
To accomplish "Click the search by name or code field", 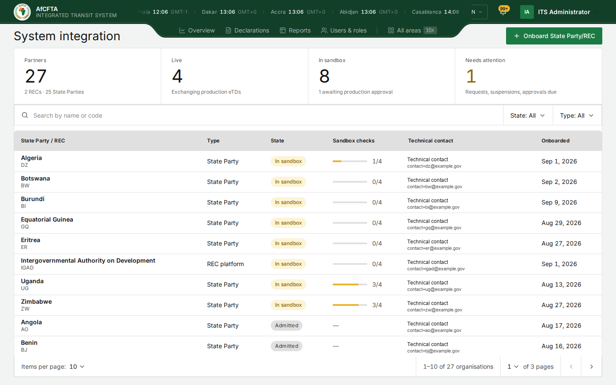I will [259, 115].
